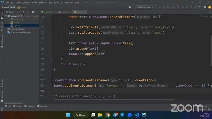The image size is (212, 119).
Task: Select Scratches and Consoles node
Action: coord(21,32)
